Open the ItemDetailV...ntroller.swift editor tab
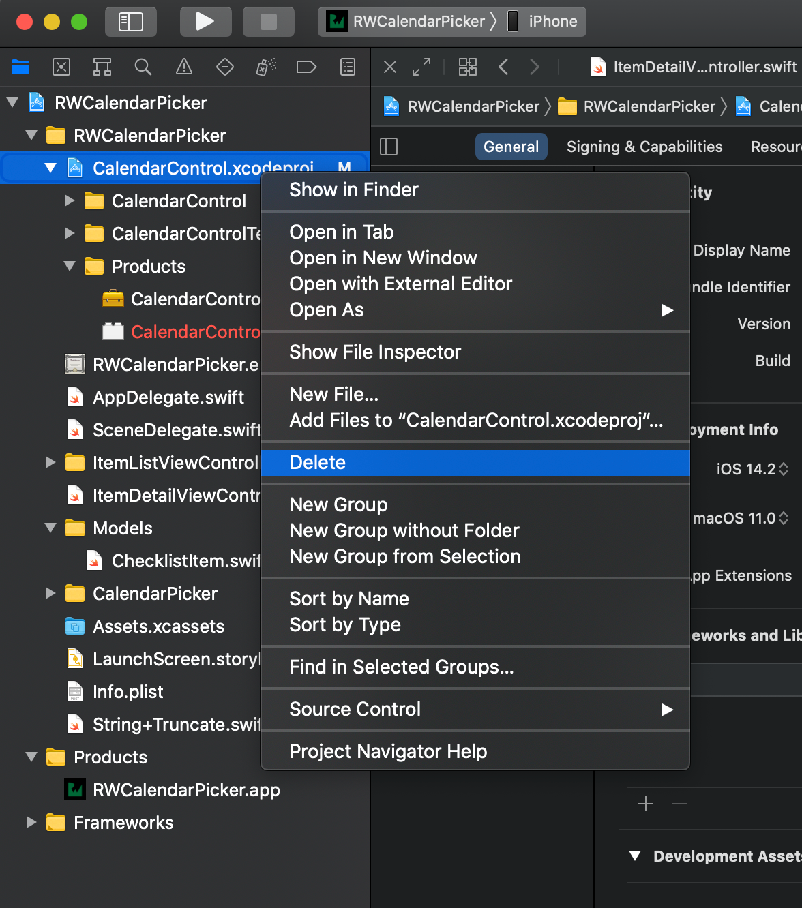802x908 pixels. click(693, 67)
